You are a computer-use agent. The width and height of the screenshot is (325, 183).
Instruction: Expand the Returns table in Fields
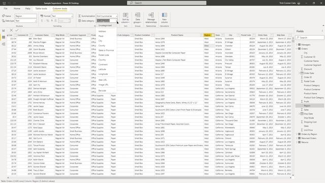(297, 142)
